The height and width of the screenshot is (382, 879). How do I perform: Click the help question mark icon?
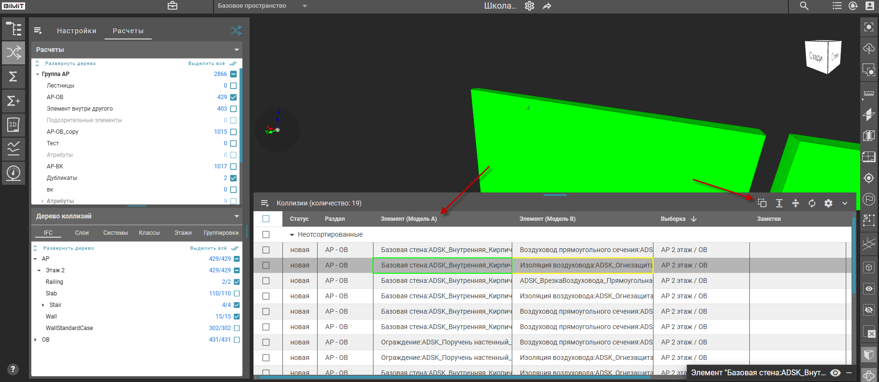13,369
